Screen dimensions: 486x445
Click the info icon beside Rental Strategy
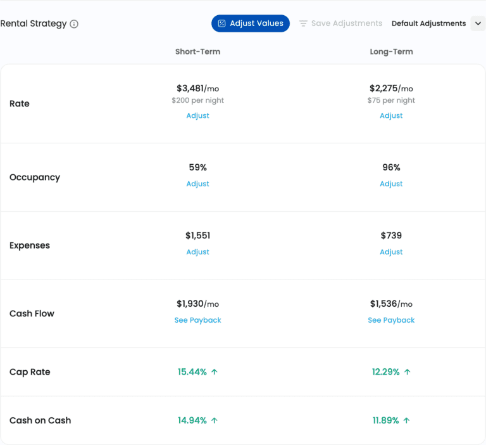(x=74, y=24)
